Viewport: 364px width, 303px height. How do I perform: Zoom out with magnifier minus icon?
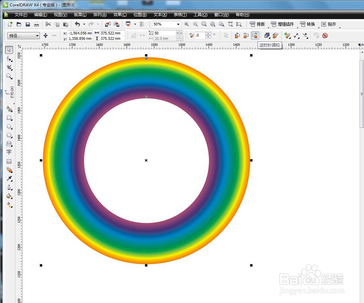click(x=195, y=24)
